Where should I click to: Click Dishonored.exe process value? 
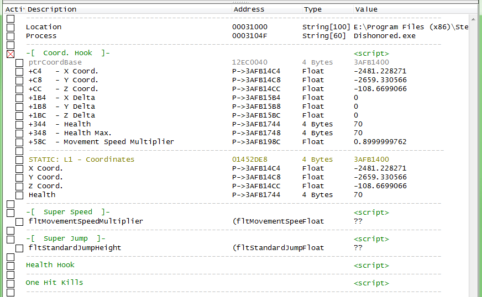pos(385,36)
